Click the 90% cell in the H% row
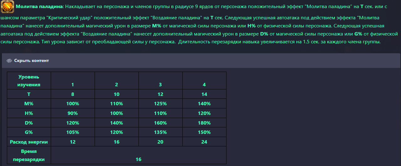The height and width of the screenshot is (166, 401). click(73, 113)
